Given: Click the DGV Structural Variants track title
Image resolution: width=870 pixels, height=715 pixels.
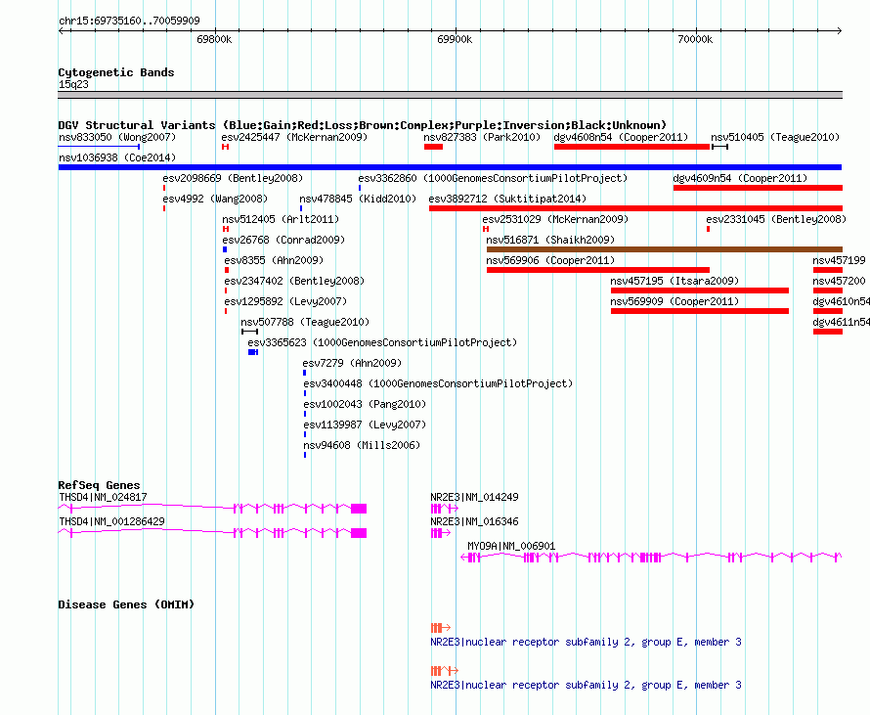Looking at the screenshot, I should [363, 125].
